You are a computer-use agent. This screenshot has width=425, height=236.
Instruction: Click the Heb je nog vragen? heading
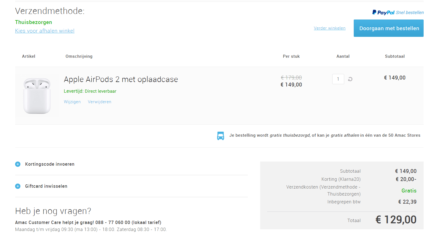[x=53, y=211]
